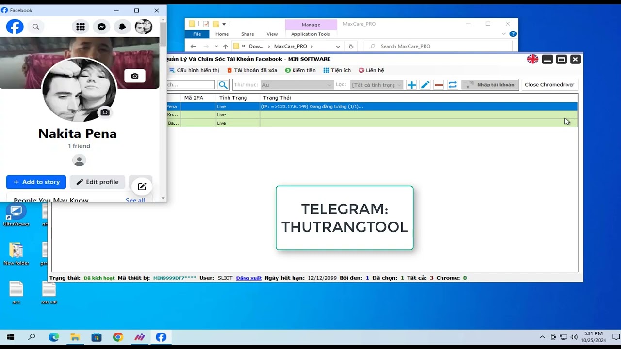
Task: Click the Mã 2FA column header
Action: click(x=199, y=98)
